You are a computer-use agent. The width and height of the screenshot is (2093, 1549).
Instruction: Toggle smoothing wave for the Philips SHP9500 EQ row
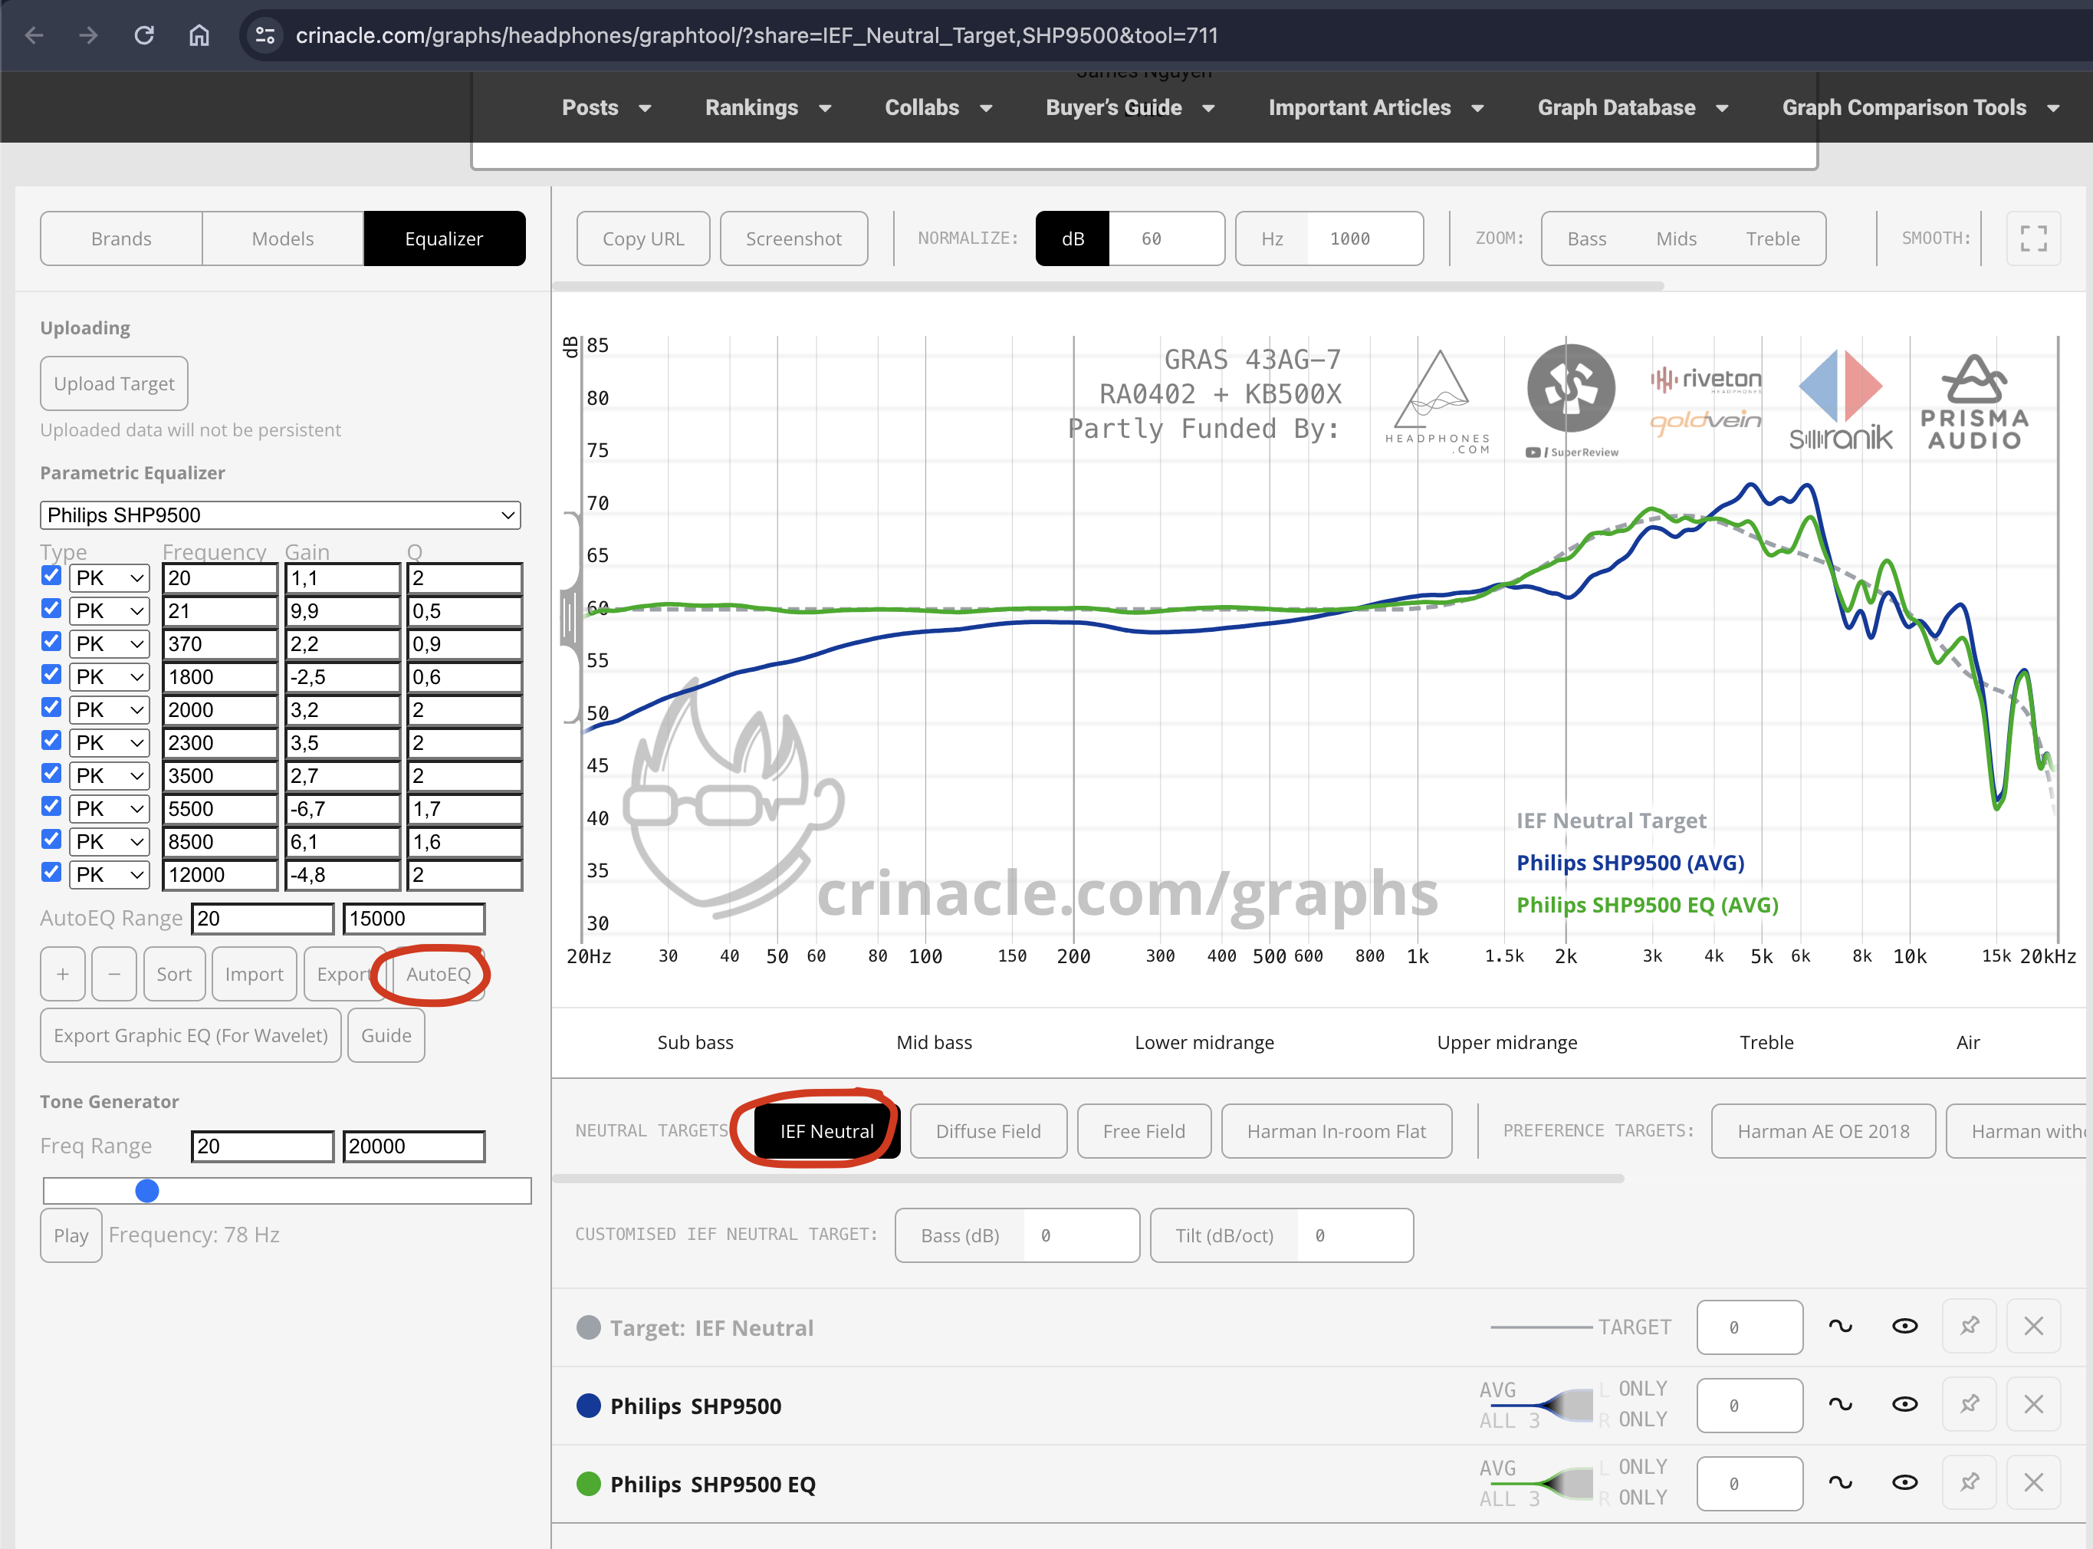coord(1840,1483)
